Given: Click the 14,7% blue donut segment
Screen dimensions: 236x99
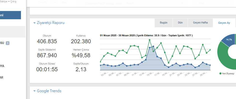Looking at the screenshot, I should 229,39.
